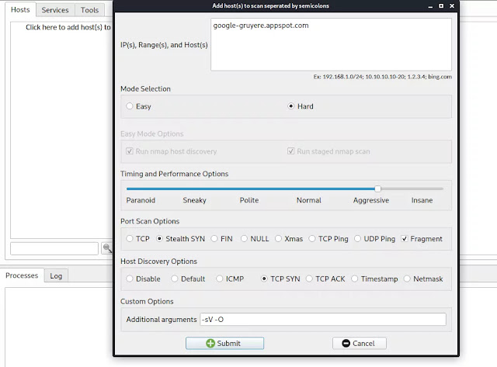Click the timing slider handle at Aggressive

[377, 189]
